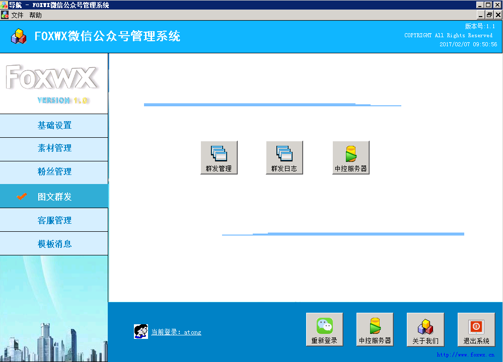This screenshot has height=362, width=503.
Task: Open the 群发管理 mass-send management icon
Action: (x=219, y=157)
